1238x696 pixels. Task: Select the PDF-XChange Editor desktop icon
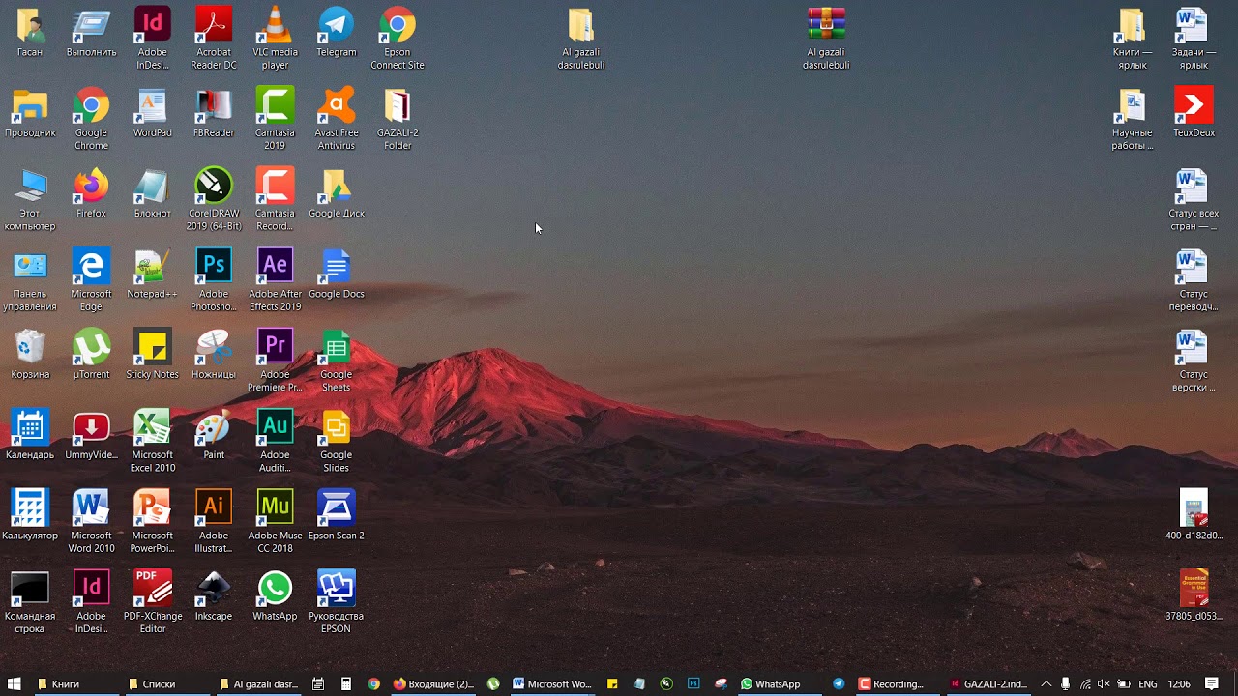[153, 602]
